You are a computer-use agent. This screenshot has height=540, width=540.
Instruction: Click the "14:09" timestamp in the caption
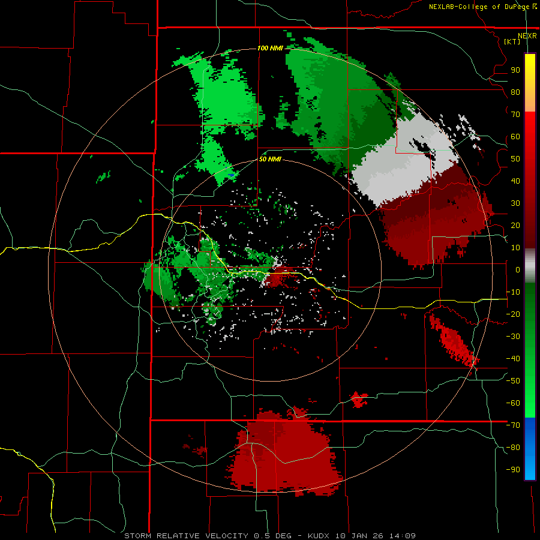[x=403, y=536]
